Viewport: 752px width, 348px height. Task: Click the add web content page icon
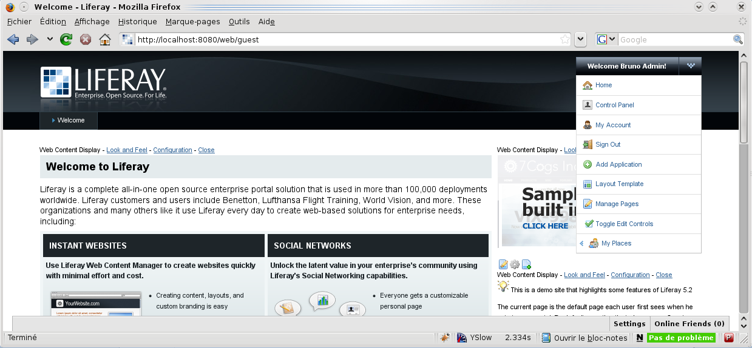(x=526, y=264)
